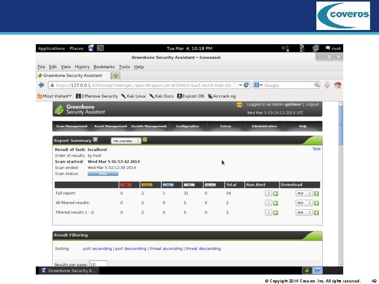
Task: Open All filtered results alert selector
Action: point(268,203)
